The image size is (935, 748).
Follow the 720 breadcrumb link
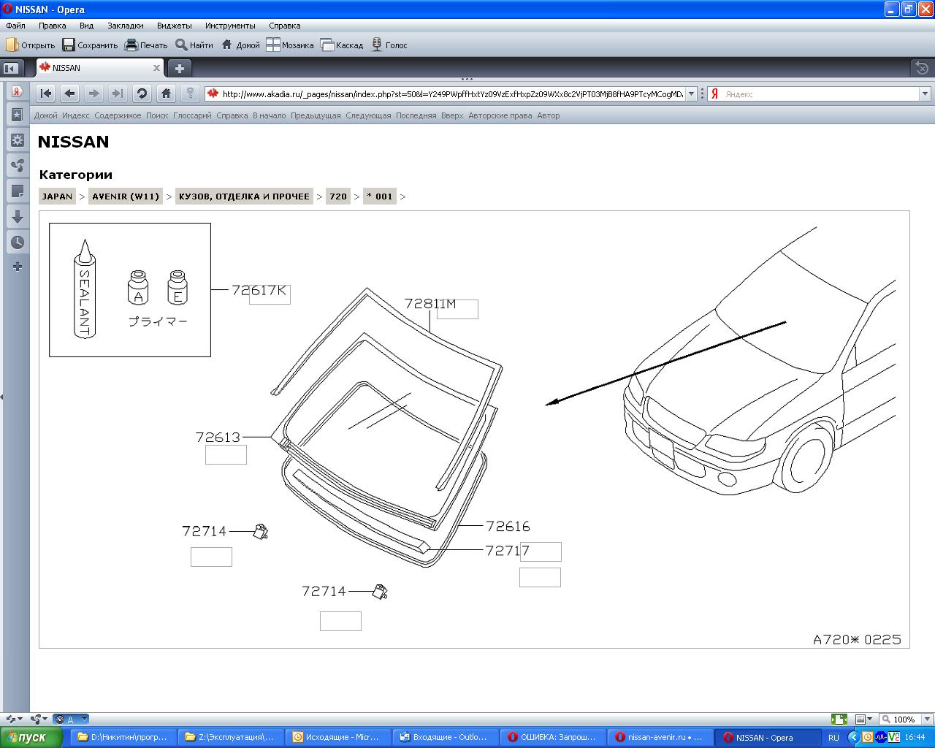(338, 196)
